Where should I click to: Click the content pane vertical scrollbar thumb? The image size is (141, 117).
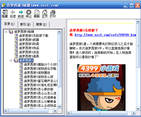138,46
